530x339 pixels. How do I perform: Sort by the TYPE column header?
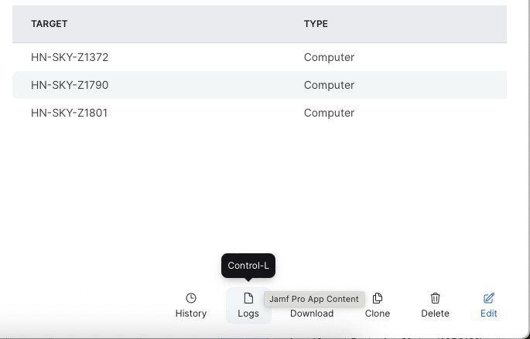316,24
